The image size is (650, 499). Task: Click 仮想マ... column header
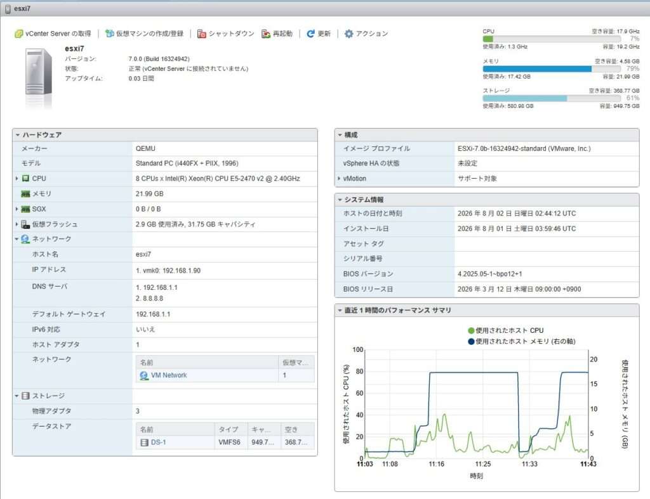[296, 363]
